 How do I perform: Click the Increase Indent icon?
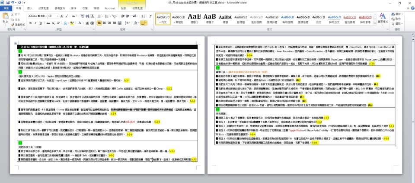click(127, 16)
